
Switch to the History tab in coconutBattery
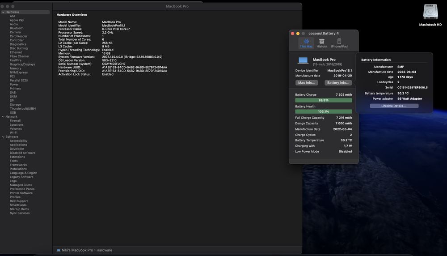pos(321,43)
